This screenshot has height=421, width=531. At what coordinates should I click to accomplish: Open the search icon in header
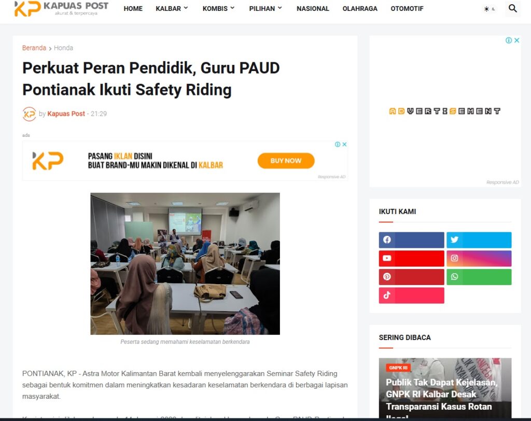pos(513,8)
